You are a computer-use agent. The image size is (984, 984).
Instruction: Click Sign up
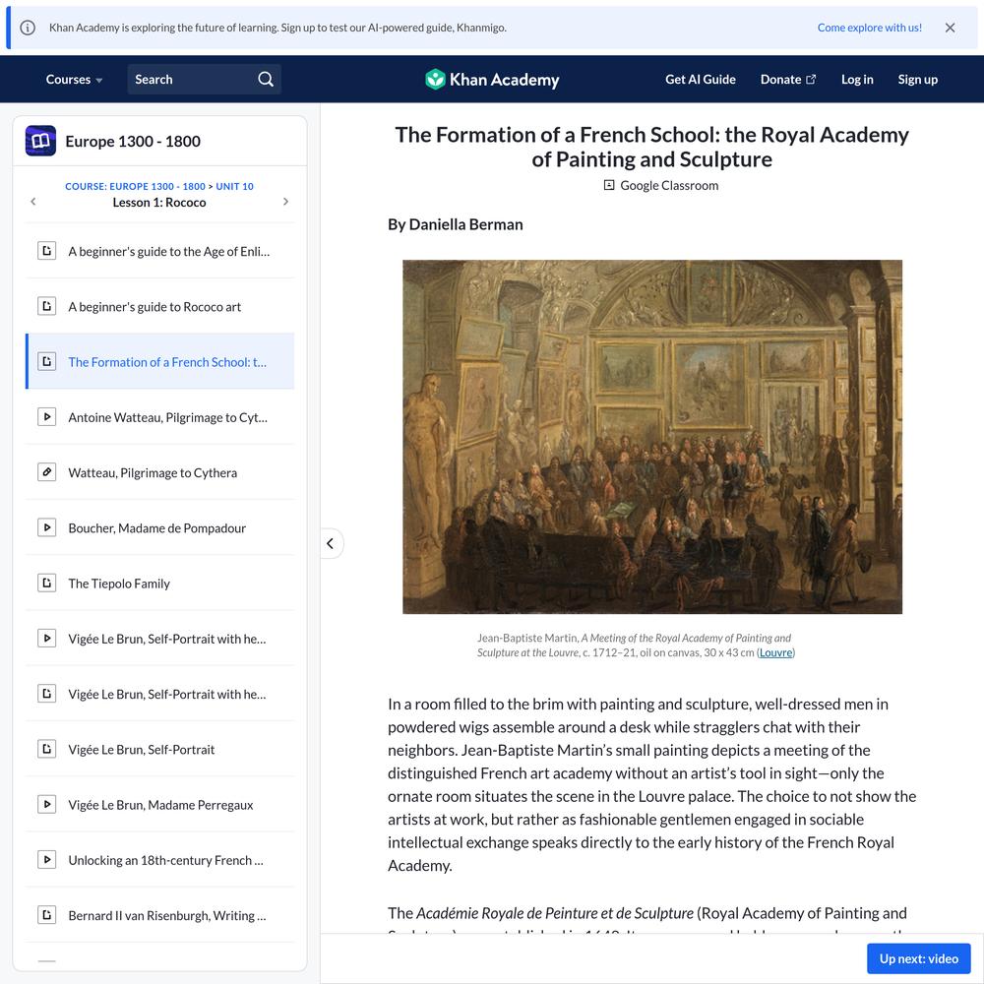click(917, 80)
